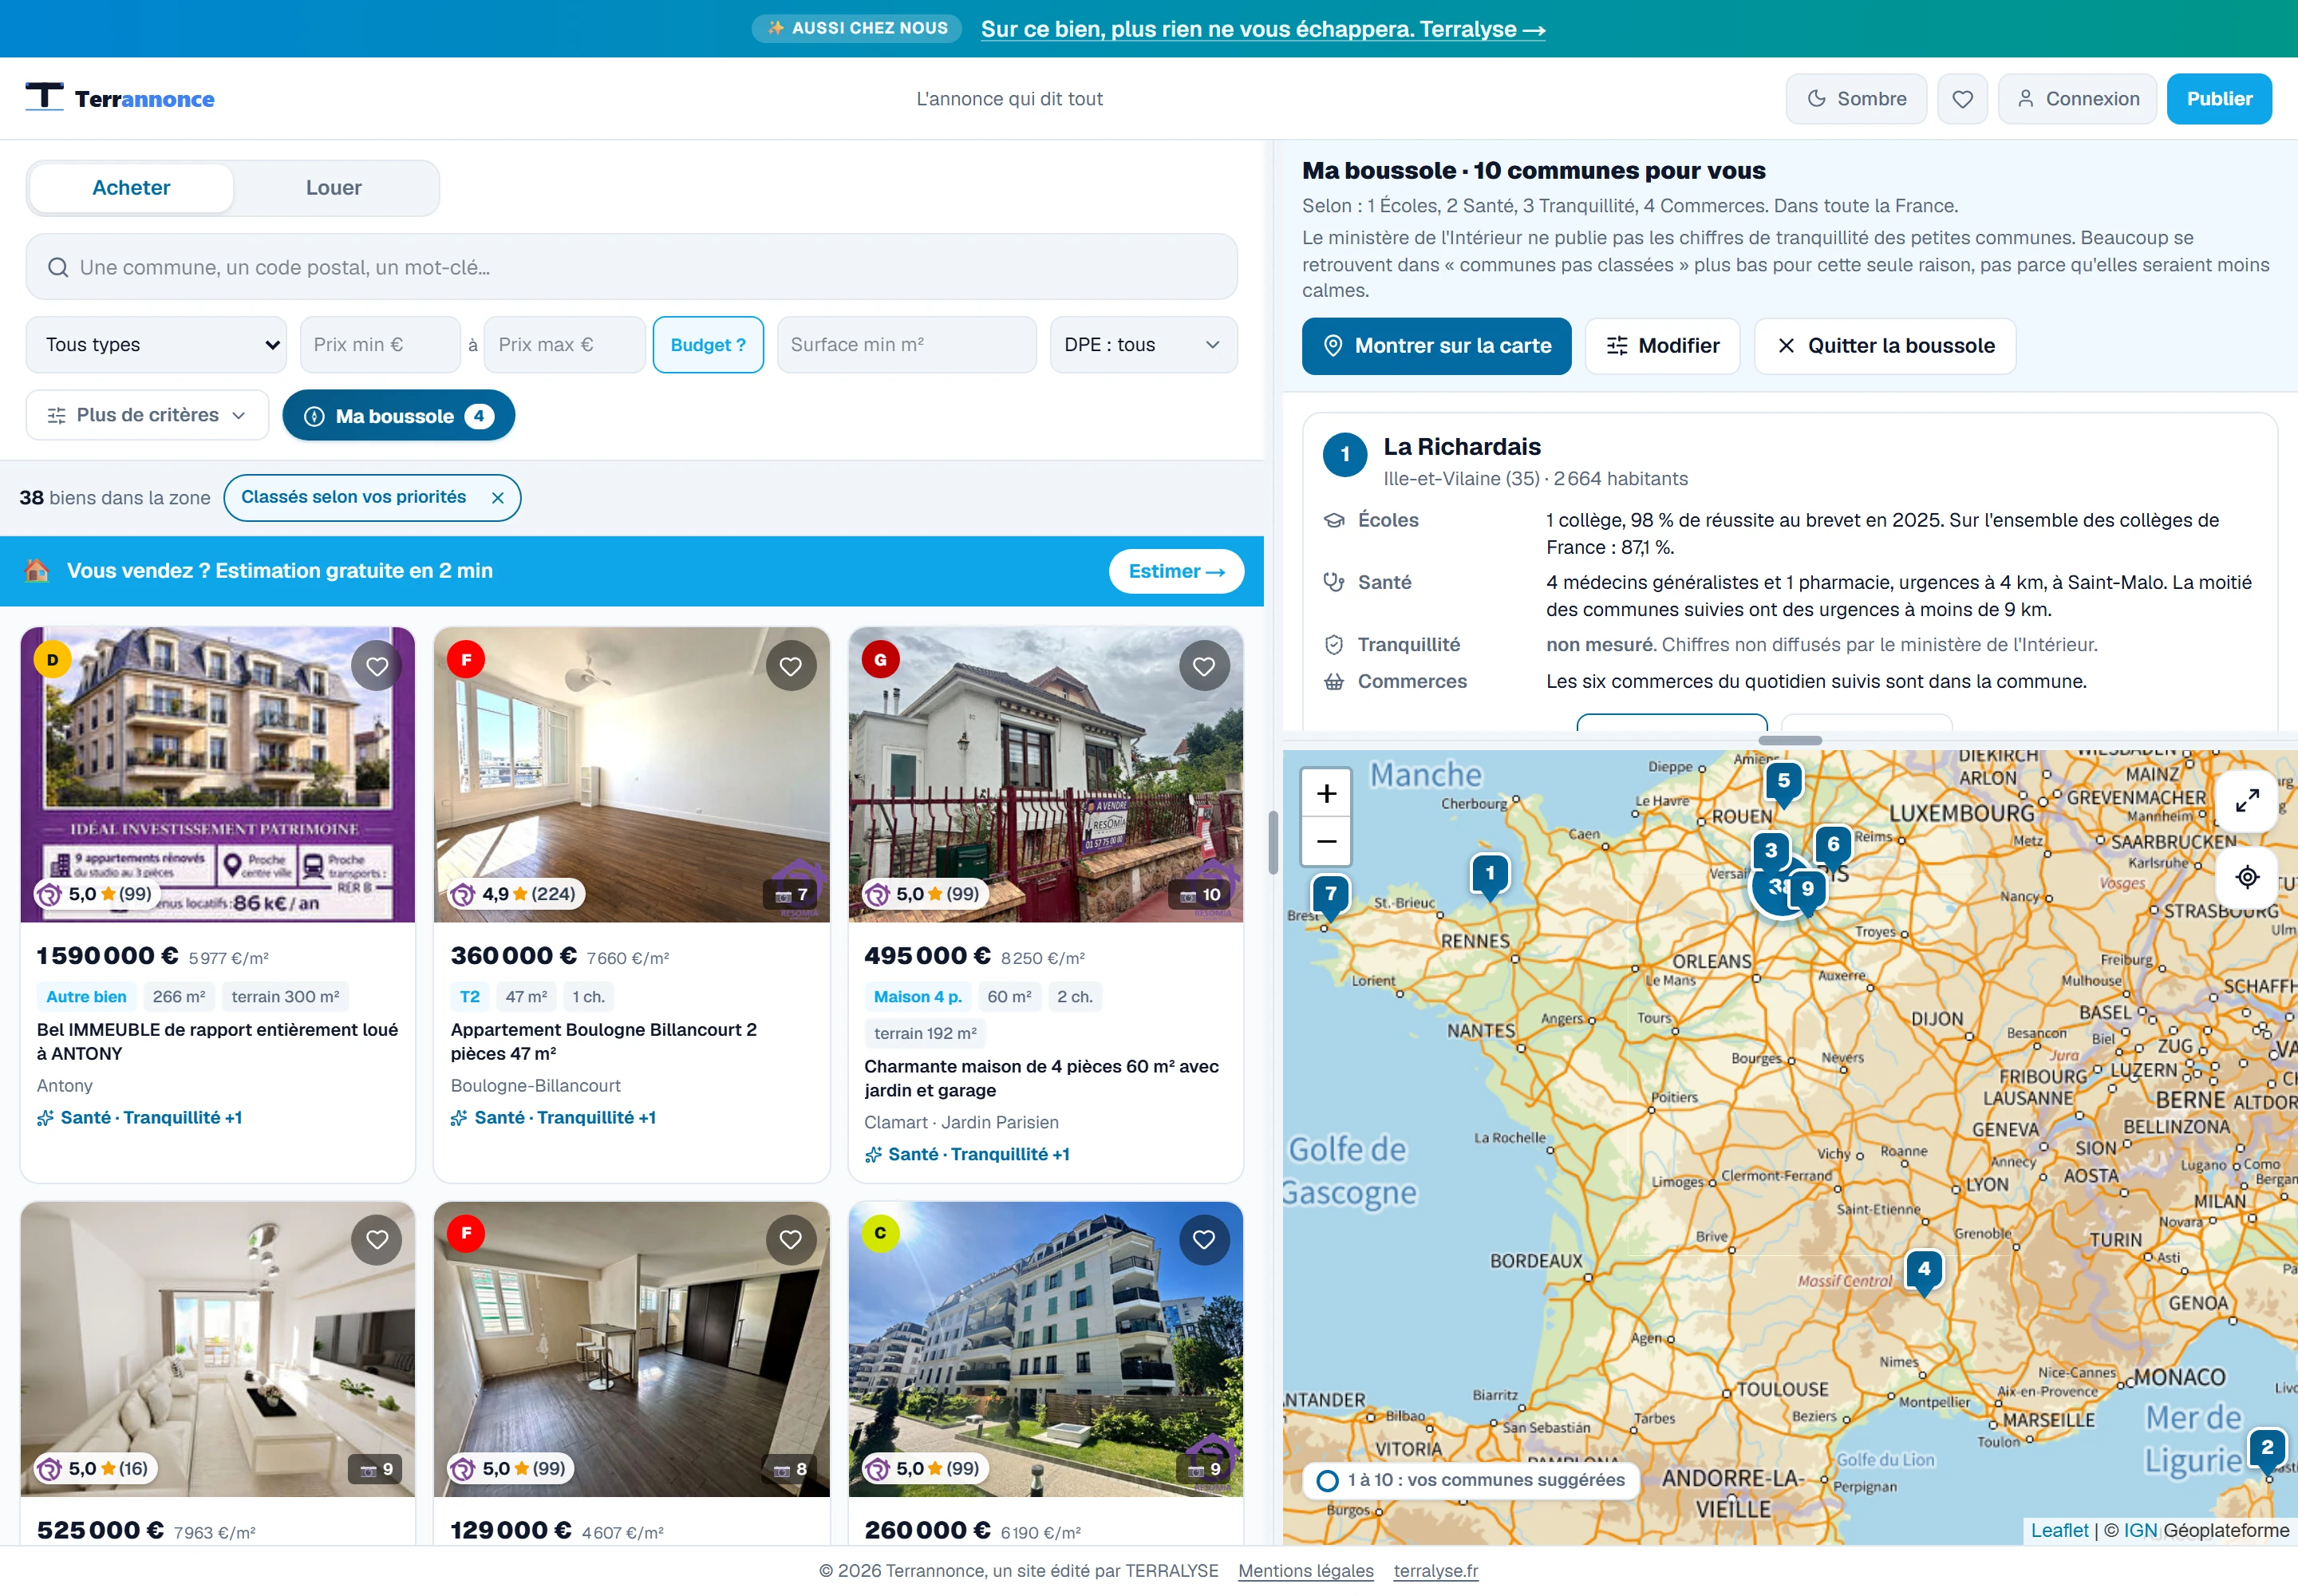2298x1596 pixels.
Task: Select map marker 7 near Brest
Action: click(x=1331, y=896)
